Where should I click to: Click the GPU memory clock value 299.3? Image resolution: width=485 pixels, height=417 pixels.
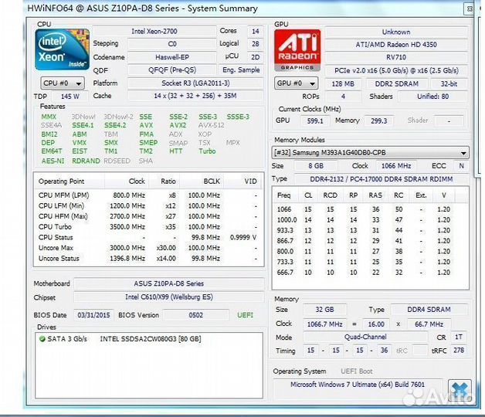(x=378, y=120)
